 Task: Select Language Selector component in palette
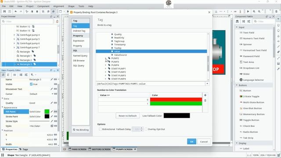point(252,80)
